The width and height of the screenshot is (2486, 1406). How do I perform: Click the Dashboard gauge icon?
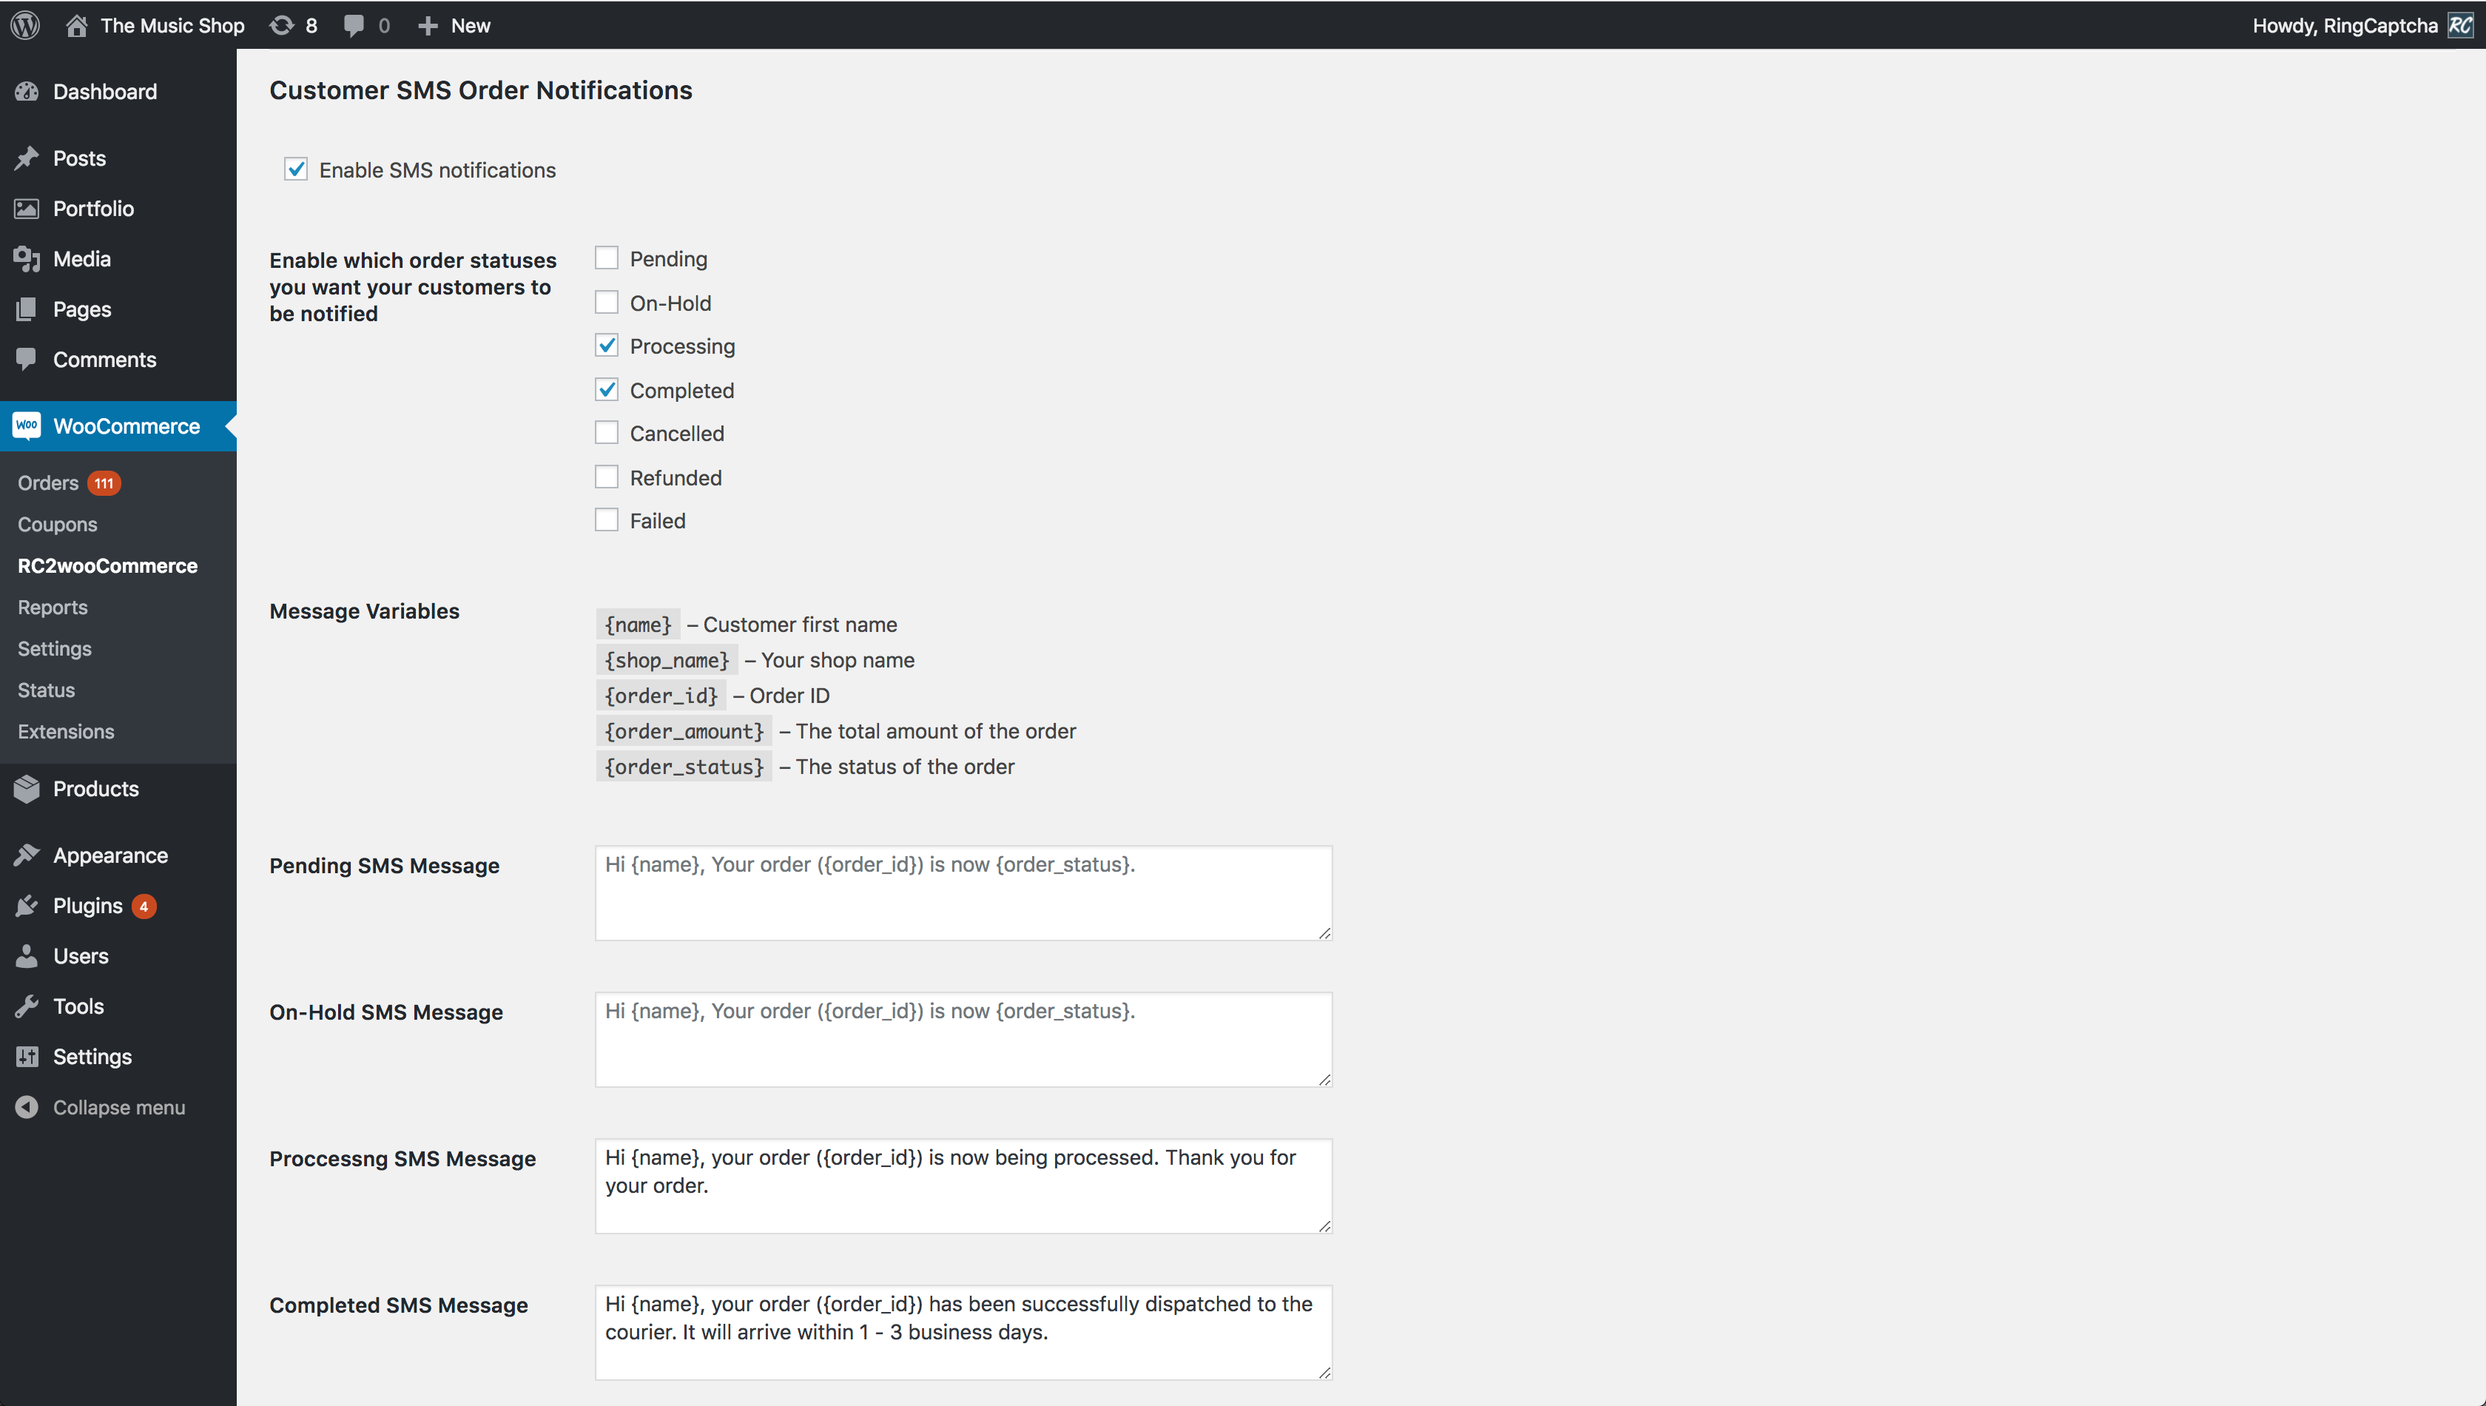[x=27, y=92]
